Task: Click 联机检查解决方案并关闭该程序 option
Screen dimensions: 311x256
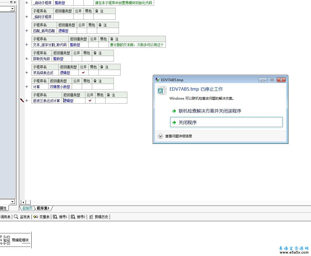Action: click(210, 111)
